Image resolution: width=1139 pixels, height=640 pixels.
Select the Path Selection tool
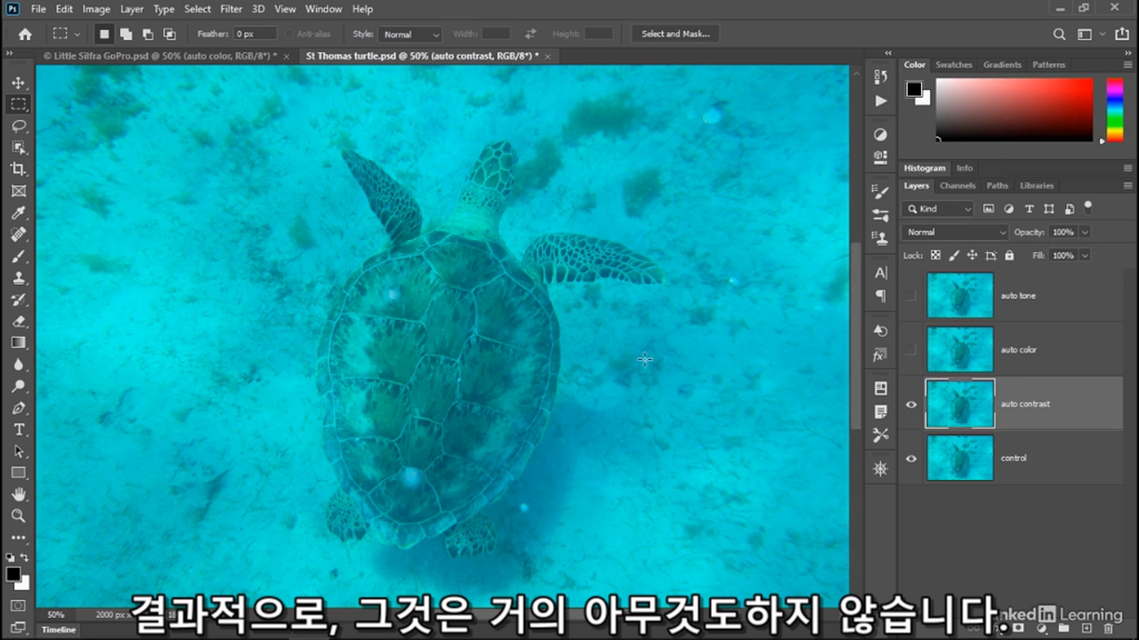[19, 451]
